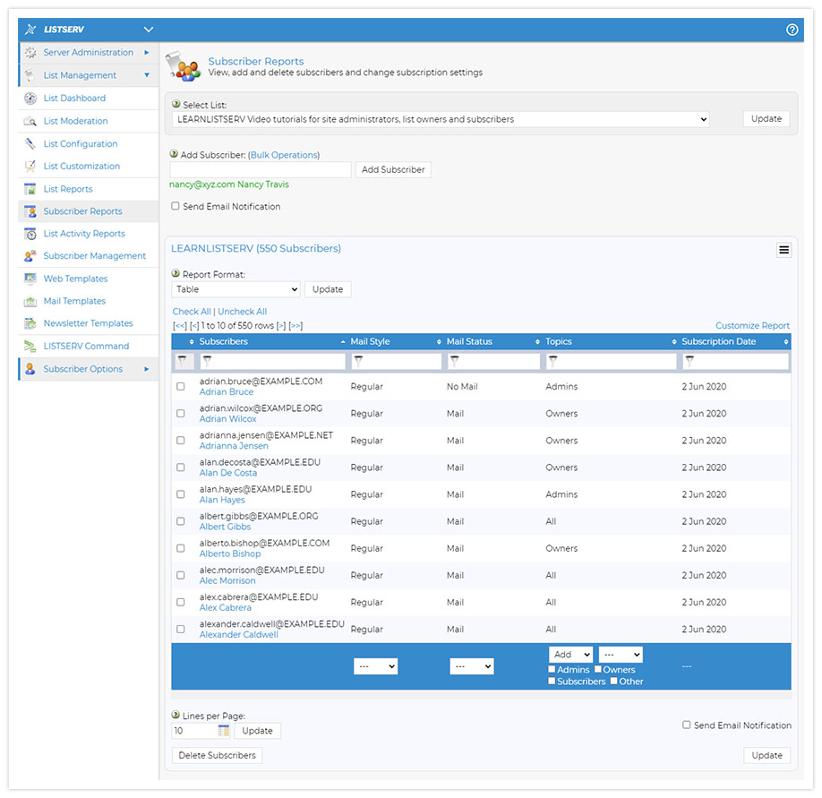Click the List Customization icon
Image resolution: width=822 pixels, height=798 pixels.
click(30, 167)
